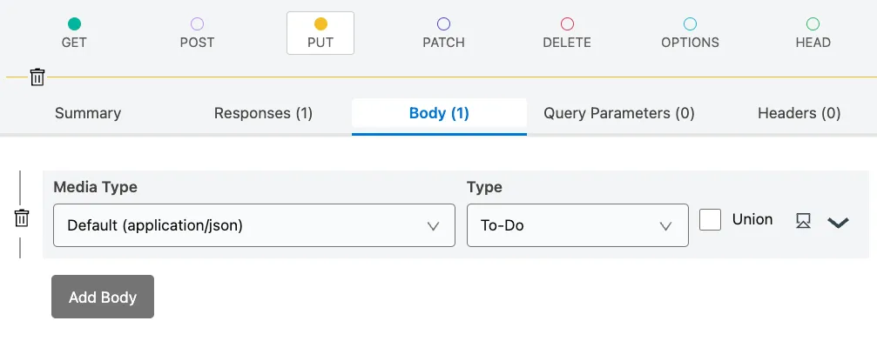
Task: Select the POST method
Action: coord(197,33)
